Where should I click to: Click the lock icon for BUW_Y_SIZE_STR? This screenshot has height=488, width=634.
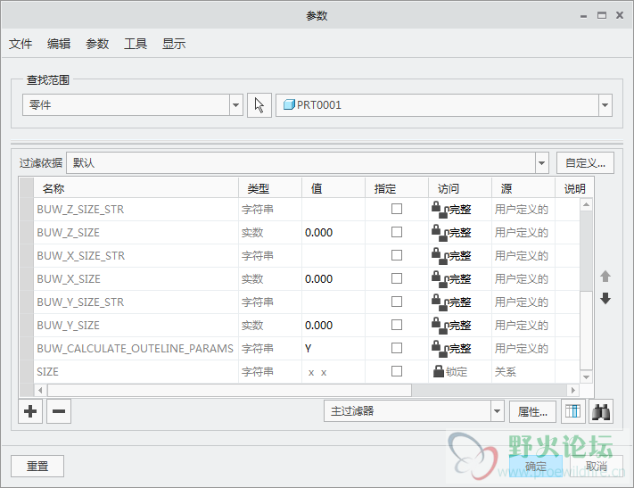(x=440, y=302)
